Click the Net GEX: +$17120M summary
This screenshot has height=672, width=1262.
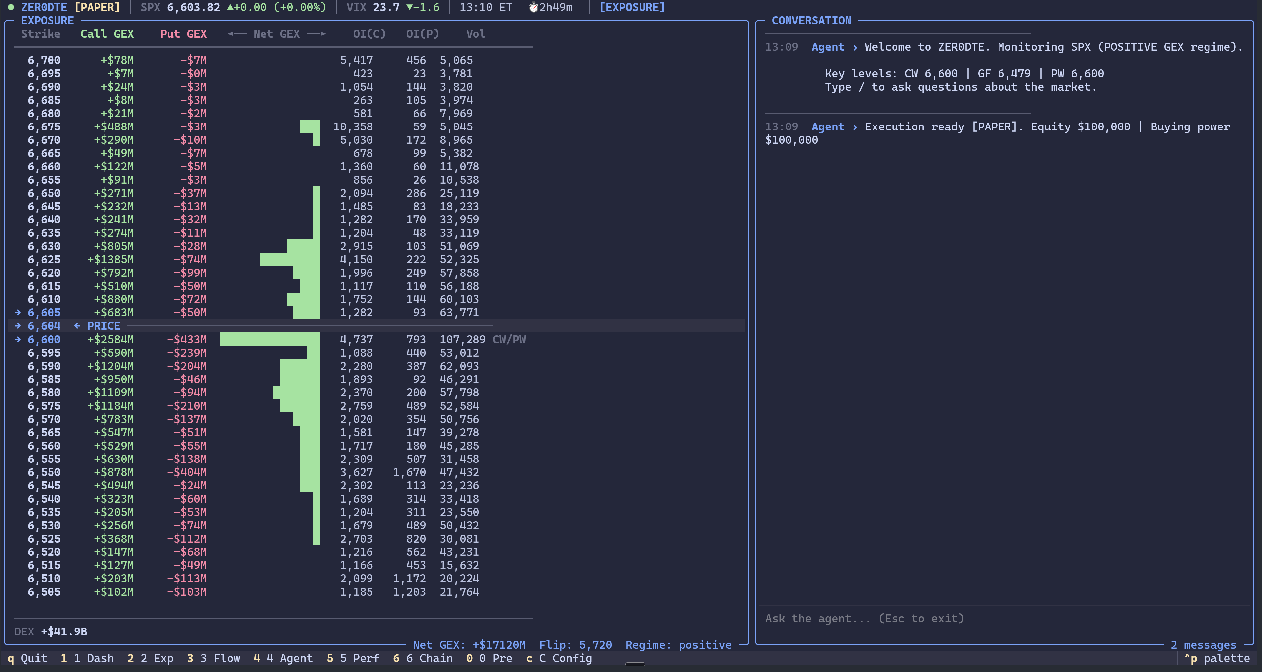click(469, 645)
